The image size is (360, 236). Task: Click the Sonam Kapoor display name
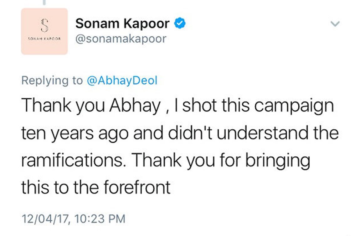point(122,23)
